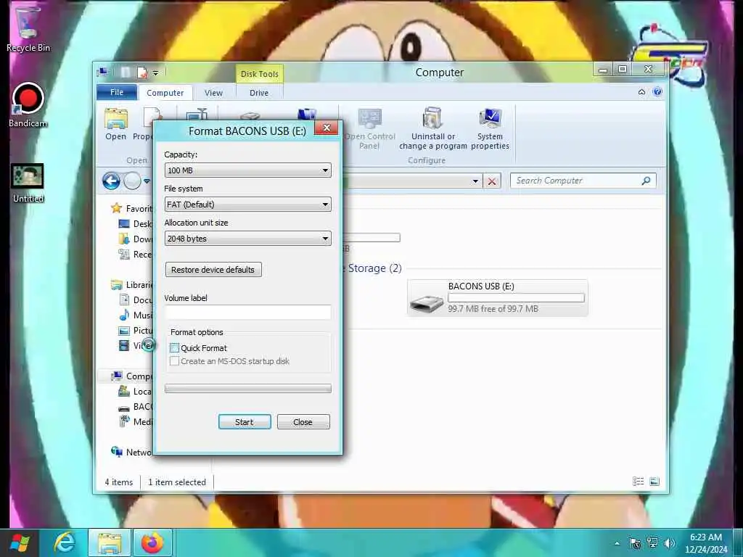Click the Close button in Format dialog
This screenshot has width=743, height=557.
click(303, 421)
